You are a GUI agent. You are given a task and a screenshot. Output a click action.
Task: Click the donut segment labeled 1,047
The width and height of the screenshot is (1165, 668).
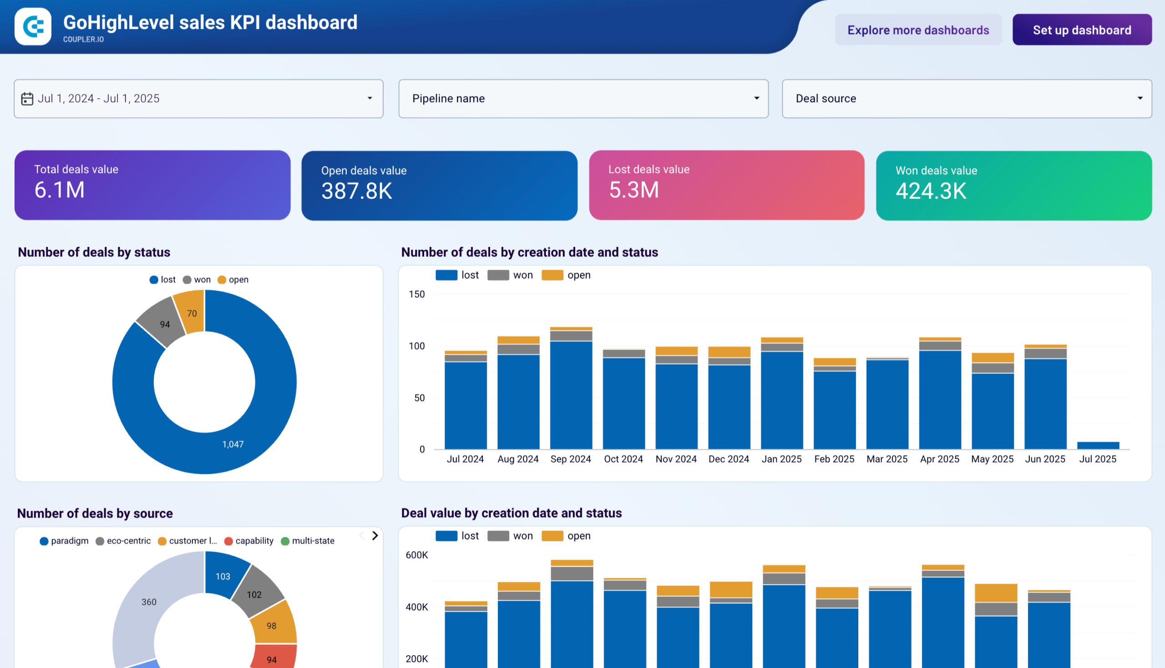(x=233, y=443)
